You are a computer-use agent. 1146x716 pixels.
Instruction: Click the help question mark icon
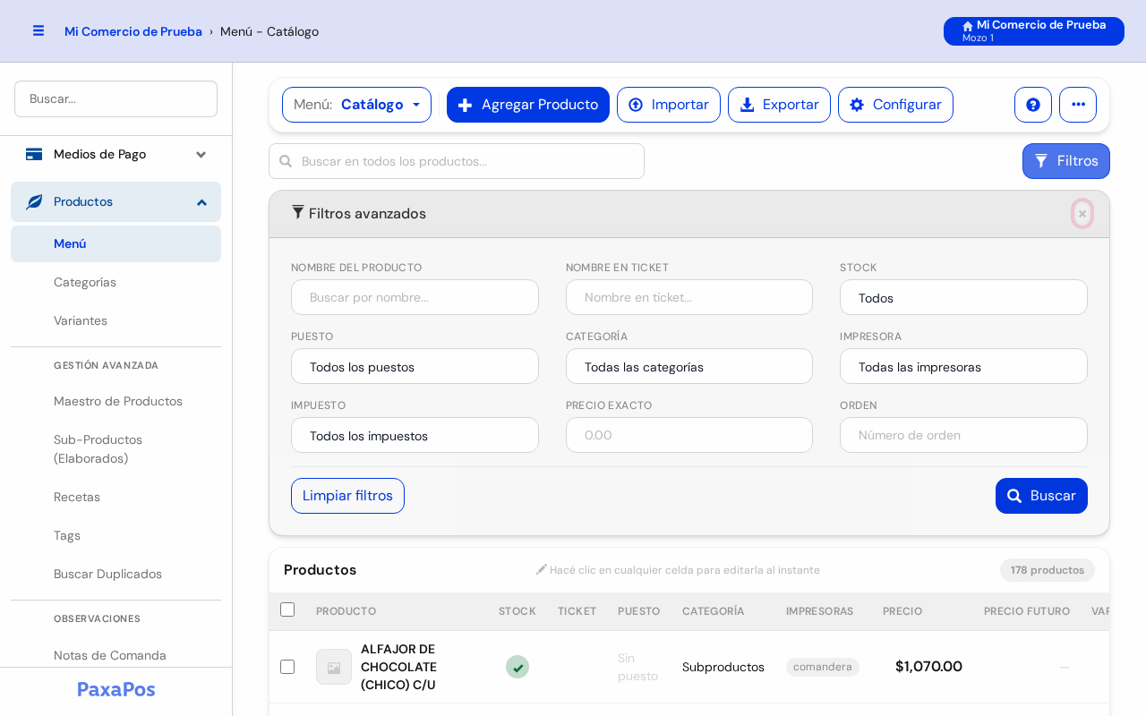click(x=1033, y=105)
